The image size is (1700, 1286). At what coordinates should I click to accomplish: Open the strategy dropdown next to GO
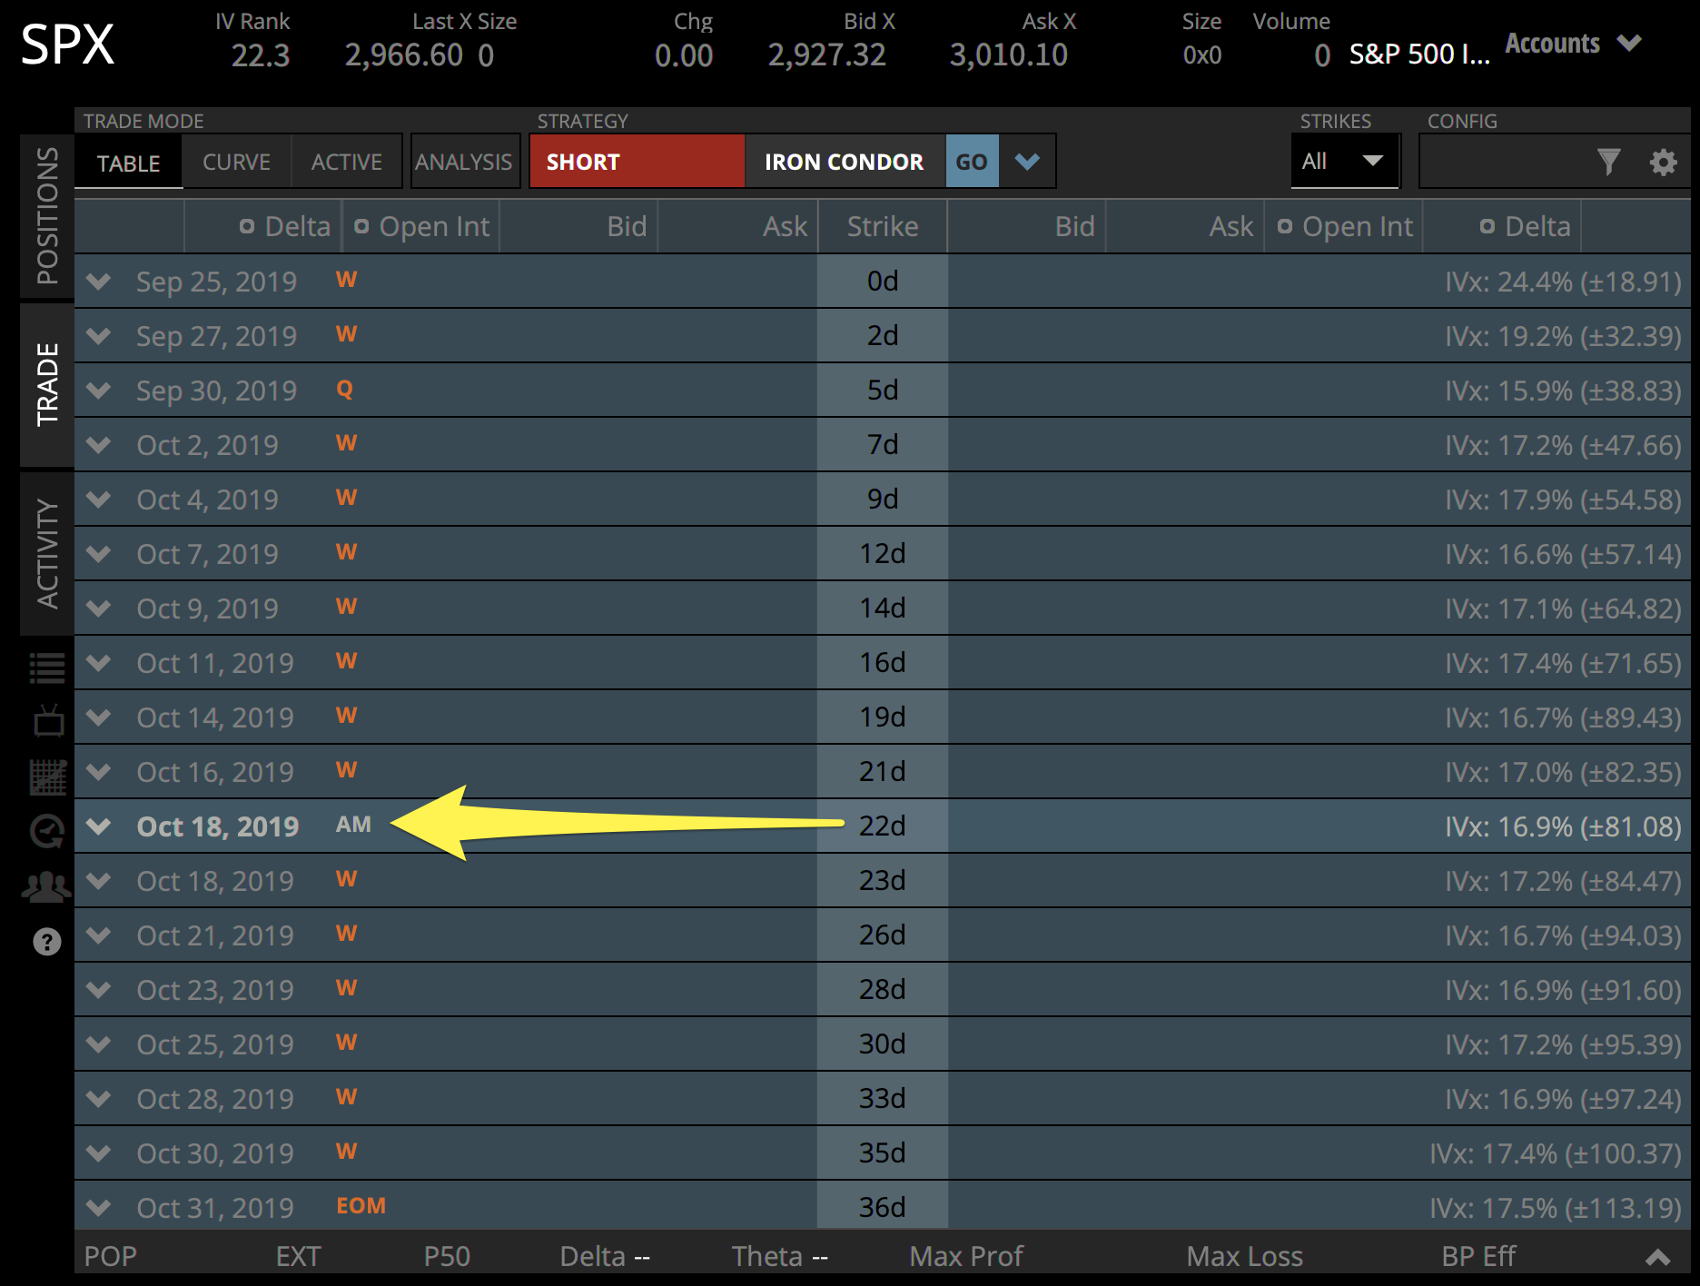click(1027, 161)
